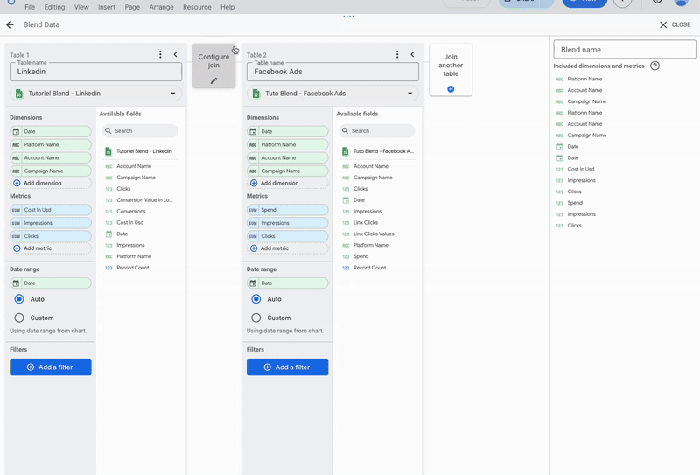
Task: Click SUM icon on Table 1 Impressions metric
Action: (x=16, y=223)
